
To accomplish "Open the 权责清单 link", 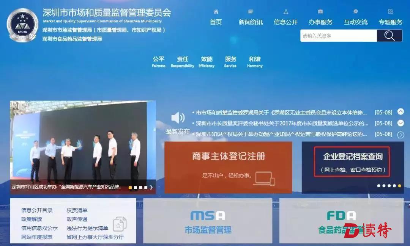I will [77, 210].
